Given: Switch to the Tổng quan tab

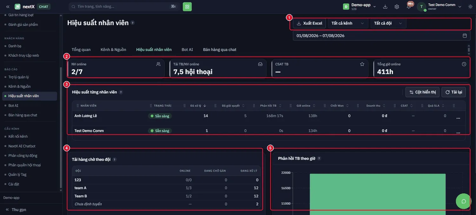Looking at the screenshot, I should [x=81, y=49].
